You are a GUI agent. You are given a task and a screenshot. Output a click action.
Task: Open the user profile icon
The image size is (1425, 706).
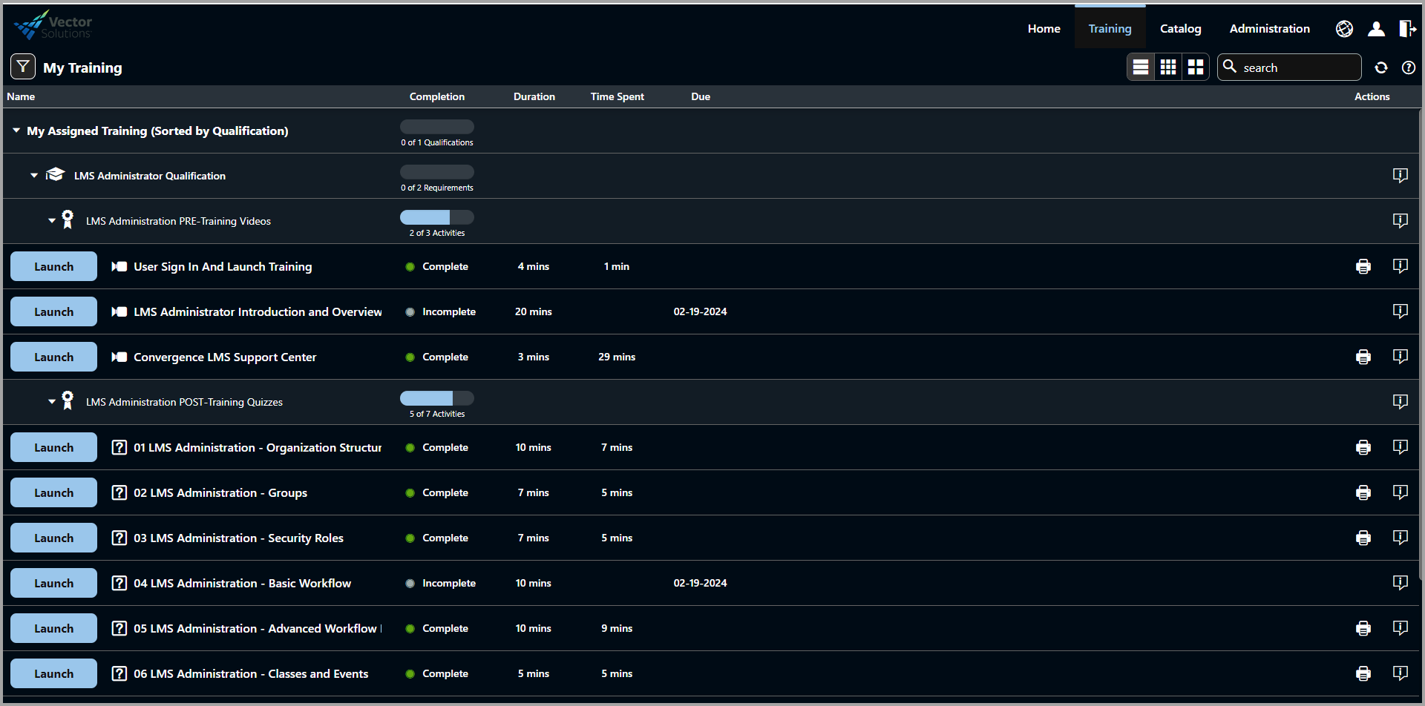[x=1376, y=29]
